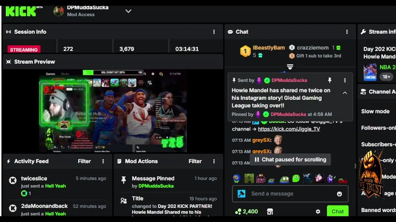The width and height of the screenshot is (396, 222).
Task: Open twiceslice's profile in Activity Feed
Action: click(34, 178)
